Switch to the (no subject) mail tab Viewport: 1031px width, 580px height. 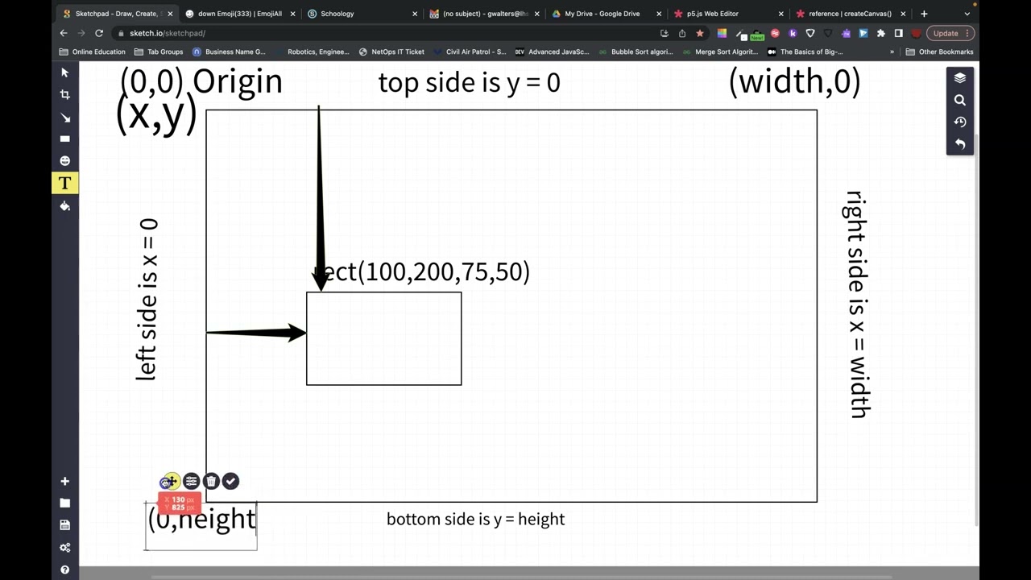[483, 14]
